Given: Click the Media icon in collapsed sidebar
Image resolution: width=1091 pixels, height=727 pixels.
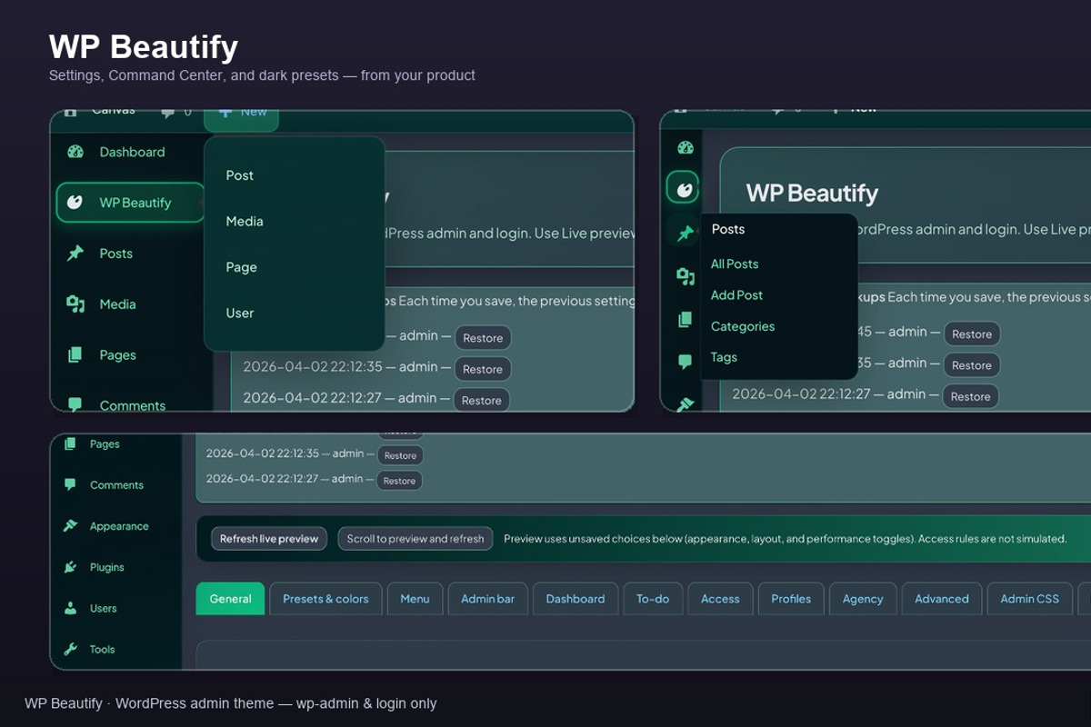Looking at the screenshot, I should pyautogui.click(x=686, y=276).
